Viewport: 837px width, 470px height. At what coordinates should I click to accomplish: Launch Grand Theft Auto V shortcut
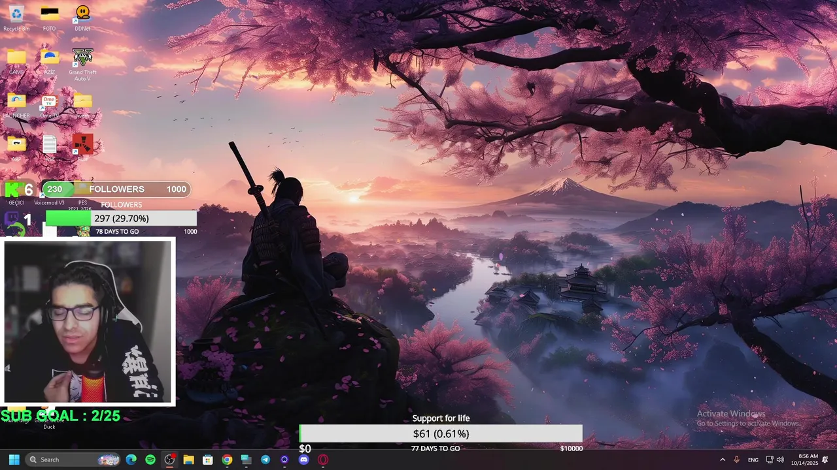click(x=82, y=64)
